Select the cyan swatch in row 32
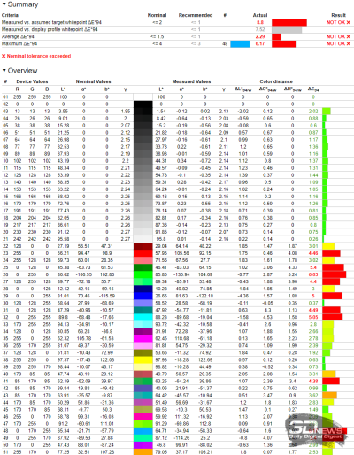This screenshot has width=354, height=455. (x=143, y=317)
